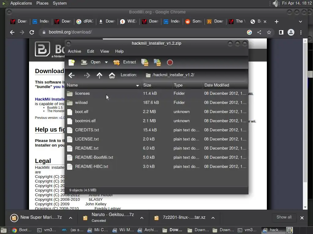Click the red stop operation icon

click(x=170, y=62)
